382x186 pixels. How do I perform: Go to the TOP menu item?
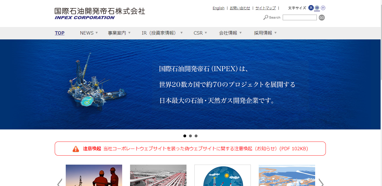[60, 33]
